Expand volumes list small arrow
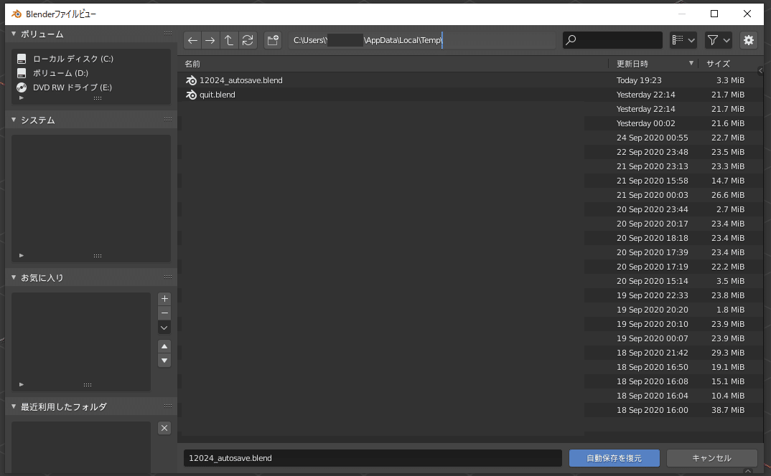This screenshot has height=476, width=771. pyautogui.click(x=21, y=98)
